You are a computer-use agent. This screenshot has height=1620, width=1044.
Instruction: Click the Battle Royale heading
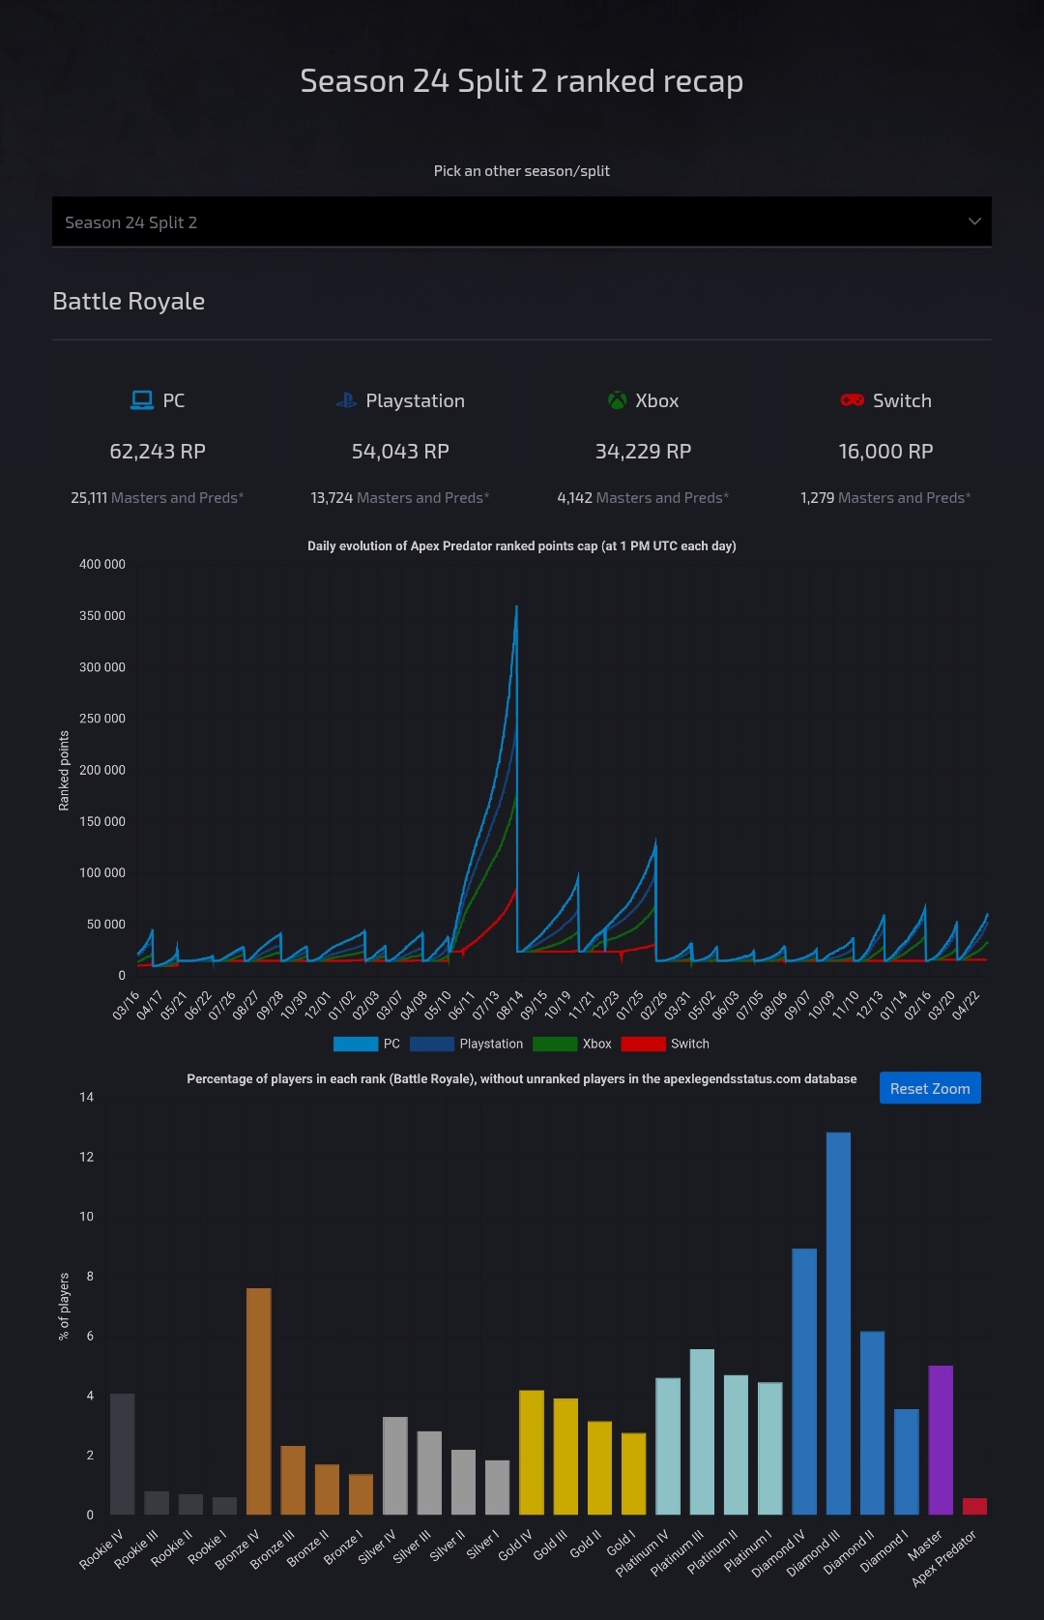coord(129,302)
